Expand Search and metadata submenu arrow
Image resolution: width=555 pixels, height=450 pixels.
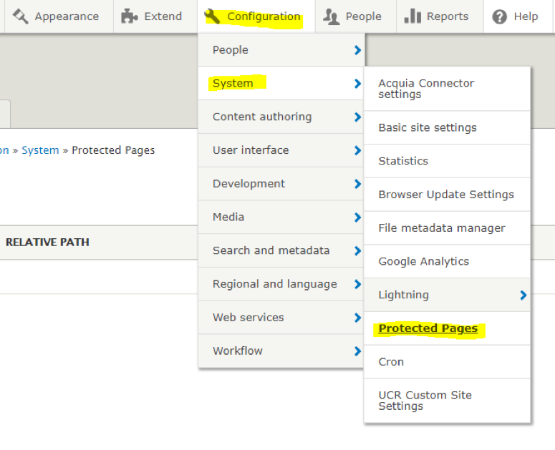coord(357,251)
